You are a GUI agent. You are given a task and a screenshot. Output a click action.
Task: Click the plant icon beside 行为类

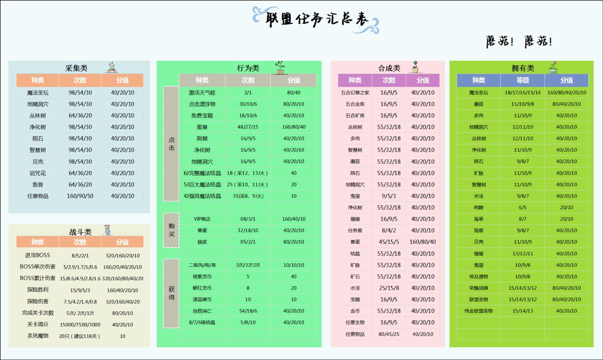[x=280, y=68]
